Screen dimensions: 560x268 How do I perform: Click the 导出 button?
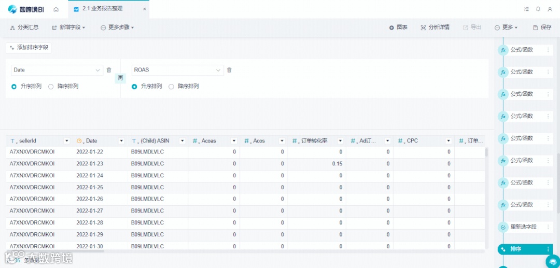point(472,27)
